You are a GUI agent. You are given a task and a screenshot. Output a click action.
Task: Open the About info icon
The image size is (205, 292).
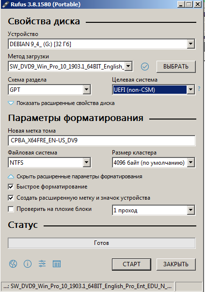[28, 264]
